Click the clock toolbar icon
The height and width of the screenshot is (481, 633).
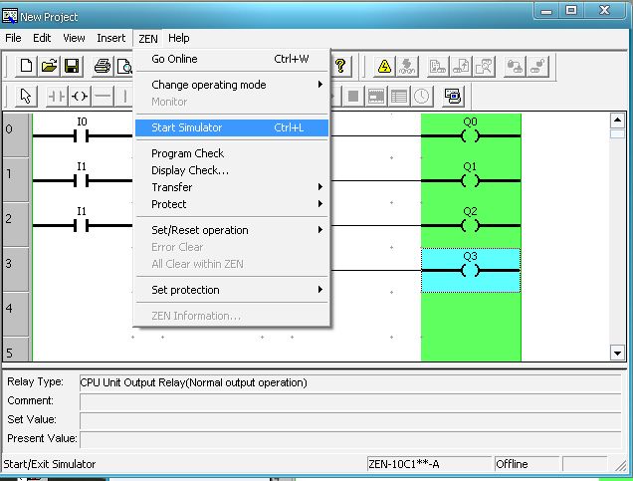(x=421, y=97)
